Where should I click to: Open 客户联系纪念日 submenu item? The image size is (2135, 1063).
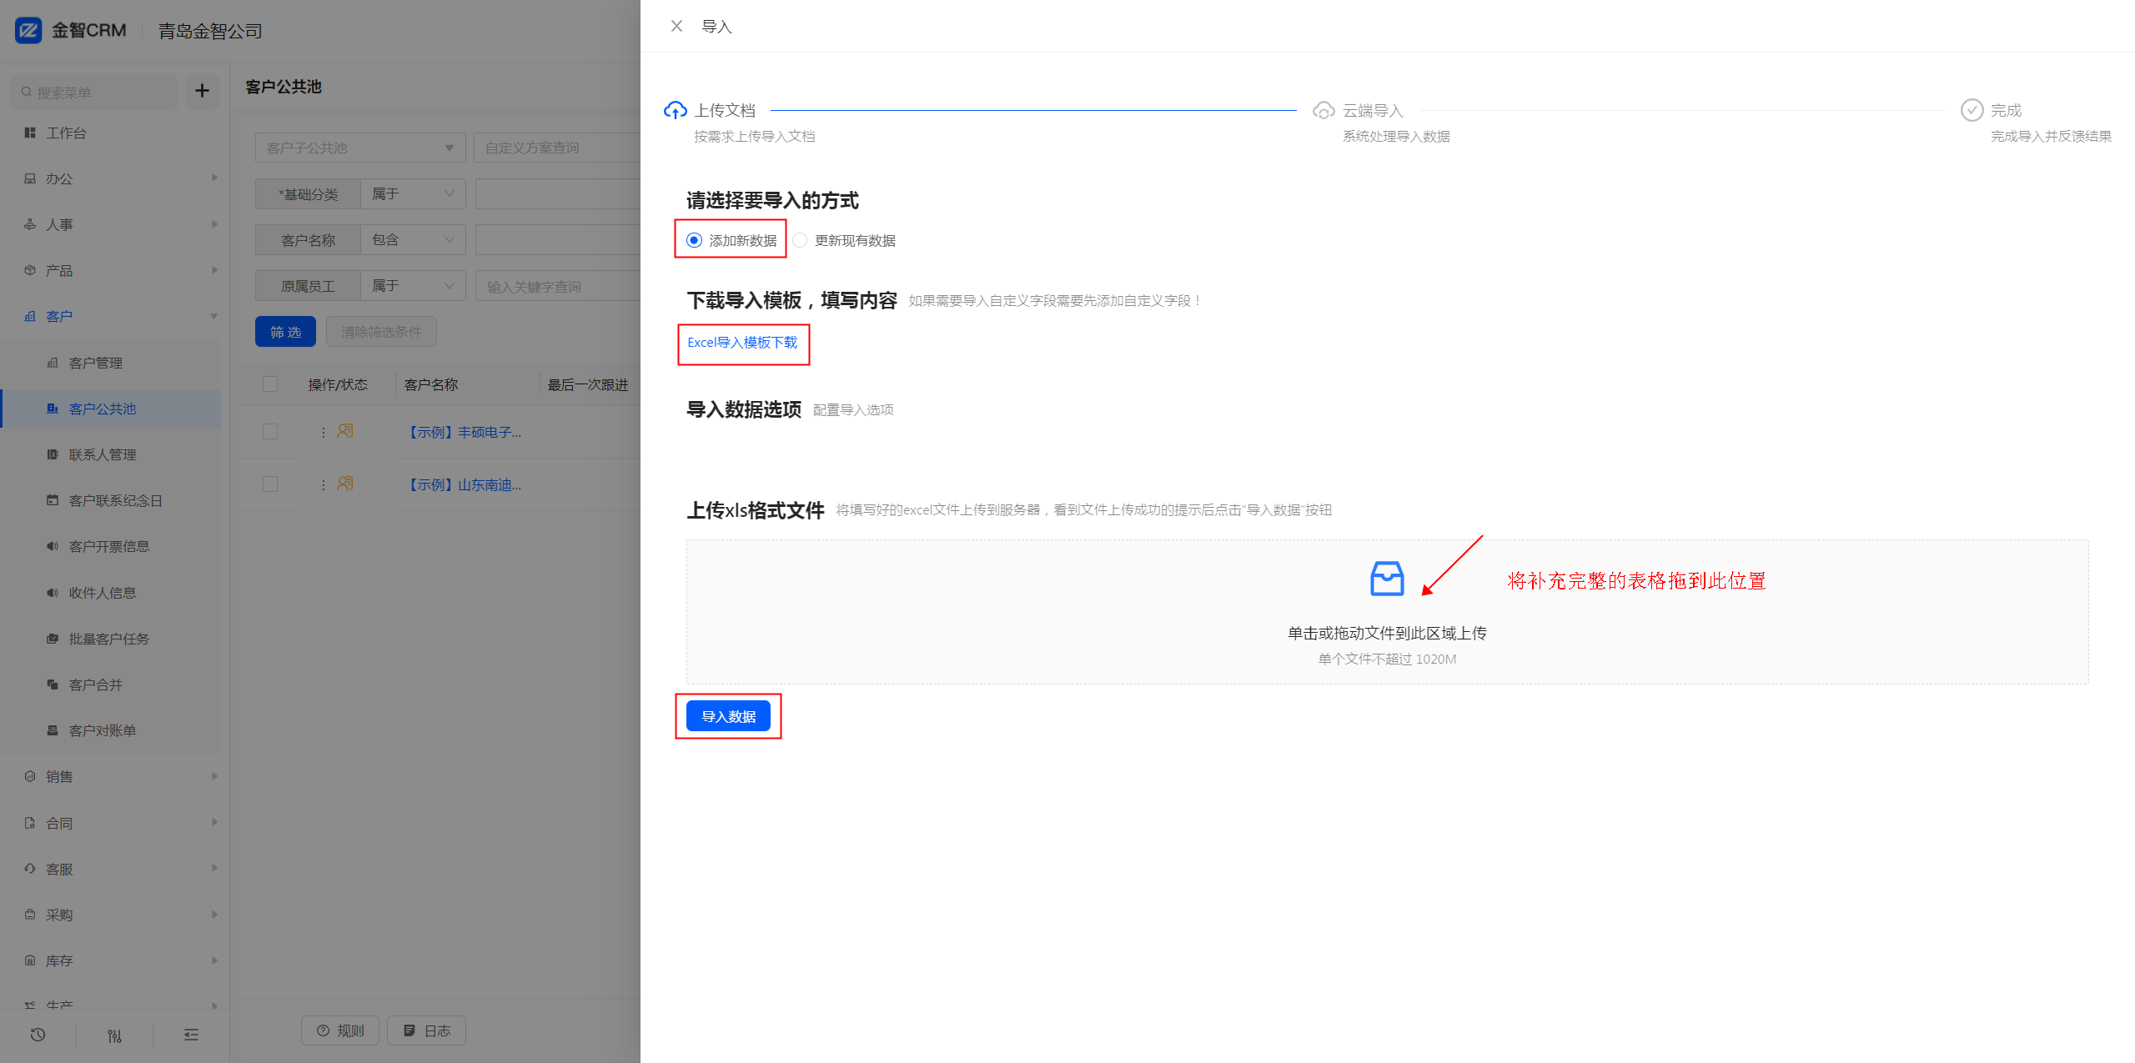(111, 500)
